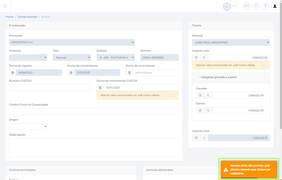Check PDF value valid box under Importe neto
Viewport: 282px width, 180px height.
coord(265,65)
